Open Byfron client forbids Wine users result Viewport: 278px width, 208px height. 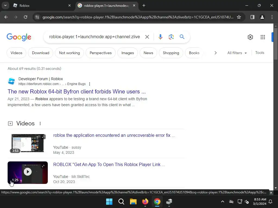pyautogui.click(x=77, y=92)
